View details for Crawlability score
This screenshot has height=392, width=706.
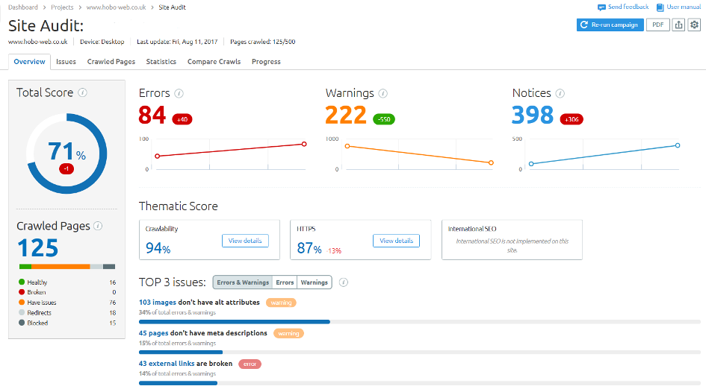tap(245, 241)
